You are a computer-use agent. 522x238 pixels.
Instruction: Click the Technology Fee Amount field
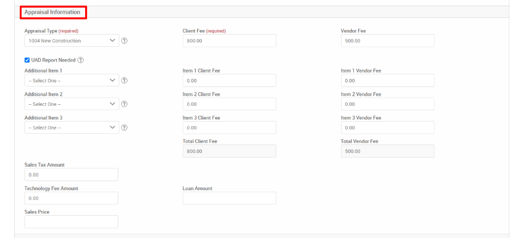point(71,198)
